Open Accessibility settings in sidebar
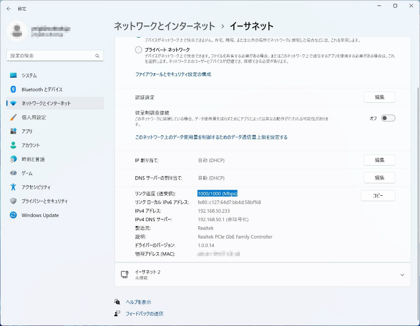This screenshot has height=326, width=420. pos(36,187)
